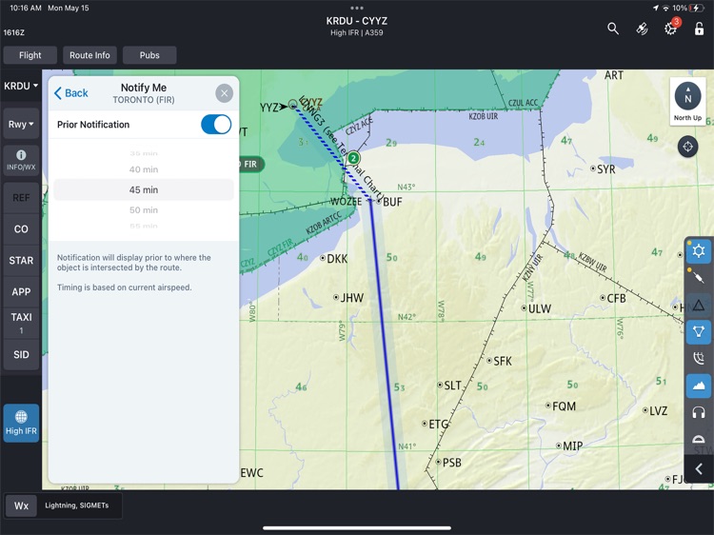Open the Flight tab

click(x=30, y=55)
